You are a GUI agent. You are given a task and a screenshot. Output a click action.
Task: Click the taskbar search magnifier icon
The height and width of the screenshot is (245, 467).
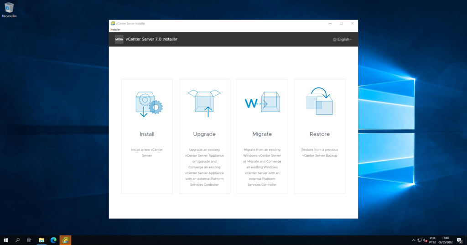pos(18,240)
